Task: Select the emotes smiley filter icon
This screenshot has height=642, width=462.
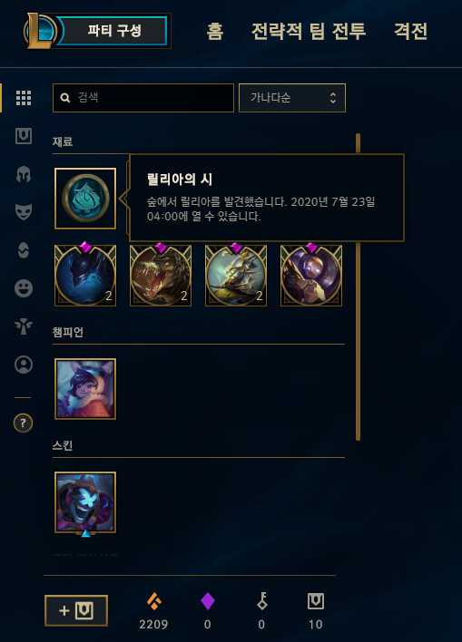Action: point(24,288)
